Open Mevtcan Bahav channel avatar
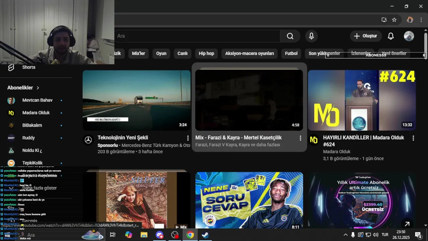The image size is (428, 241). point(11,100)
